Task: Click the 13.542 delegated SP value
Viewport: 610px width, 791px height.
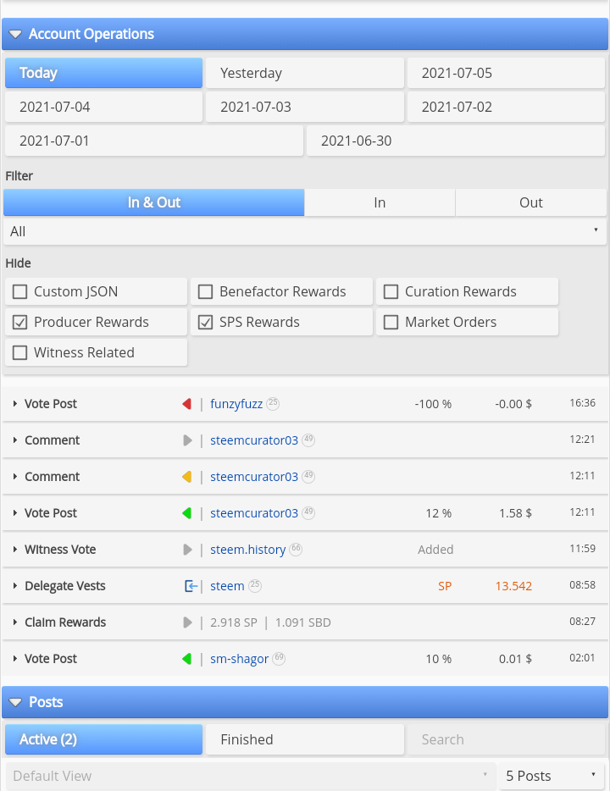Action: pos(513,586)
